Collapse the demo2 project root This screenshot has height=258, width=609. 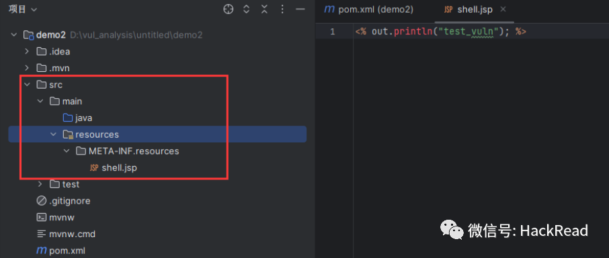14,35
